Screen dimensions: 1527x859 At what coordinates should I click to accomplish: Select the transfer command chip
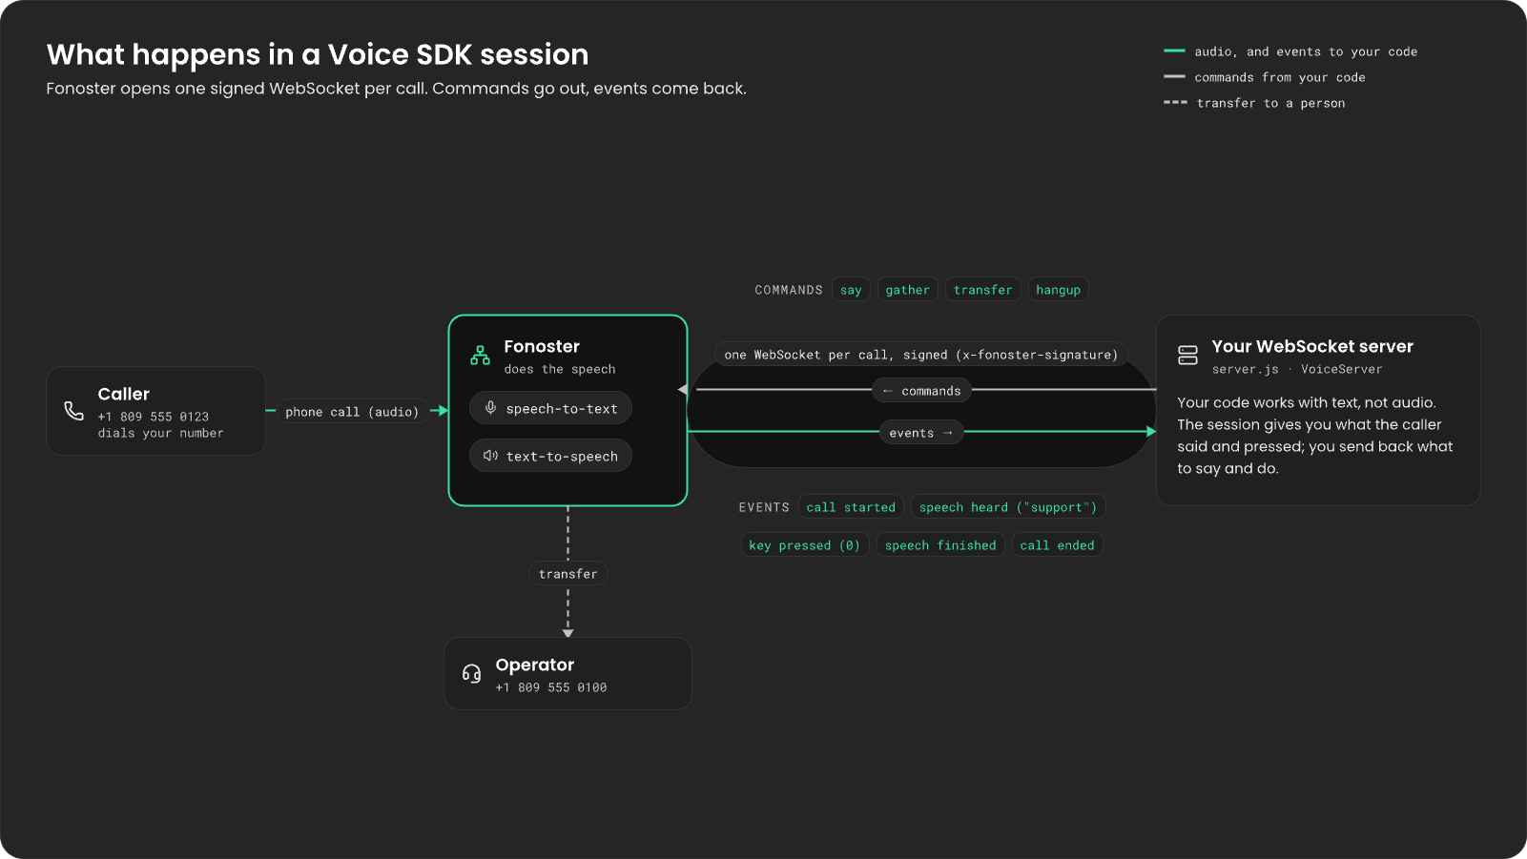982,290
